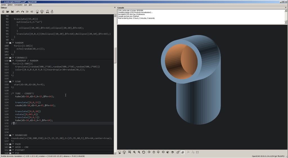This screenshot has height=158, width=288.
Task: Click Preview icon in the editor toolbar
Action: (x=37, y=12)
